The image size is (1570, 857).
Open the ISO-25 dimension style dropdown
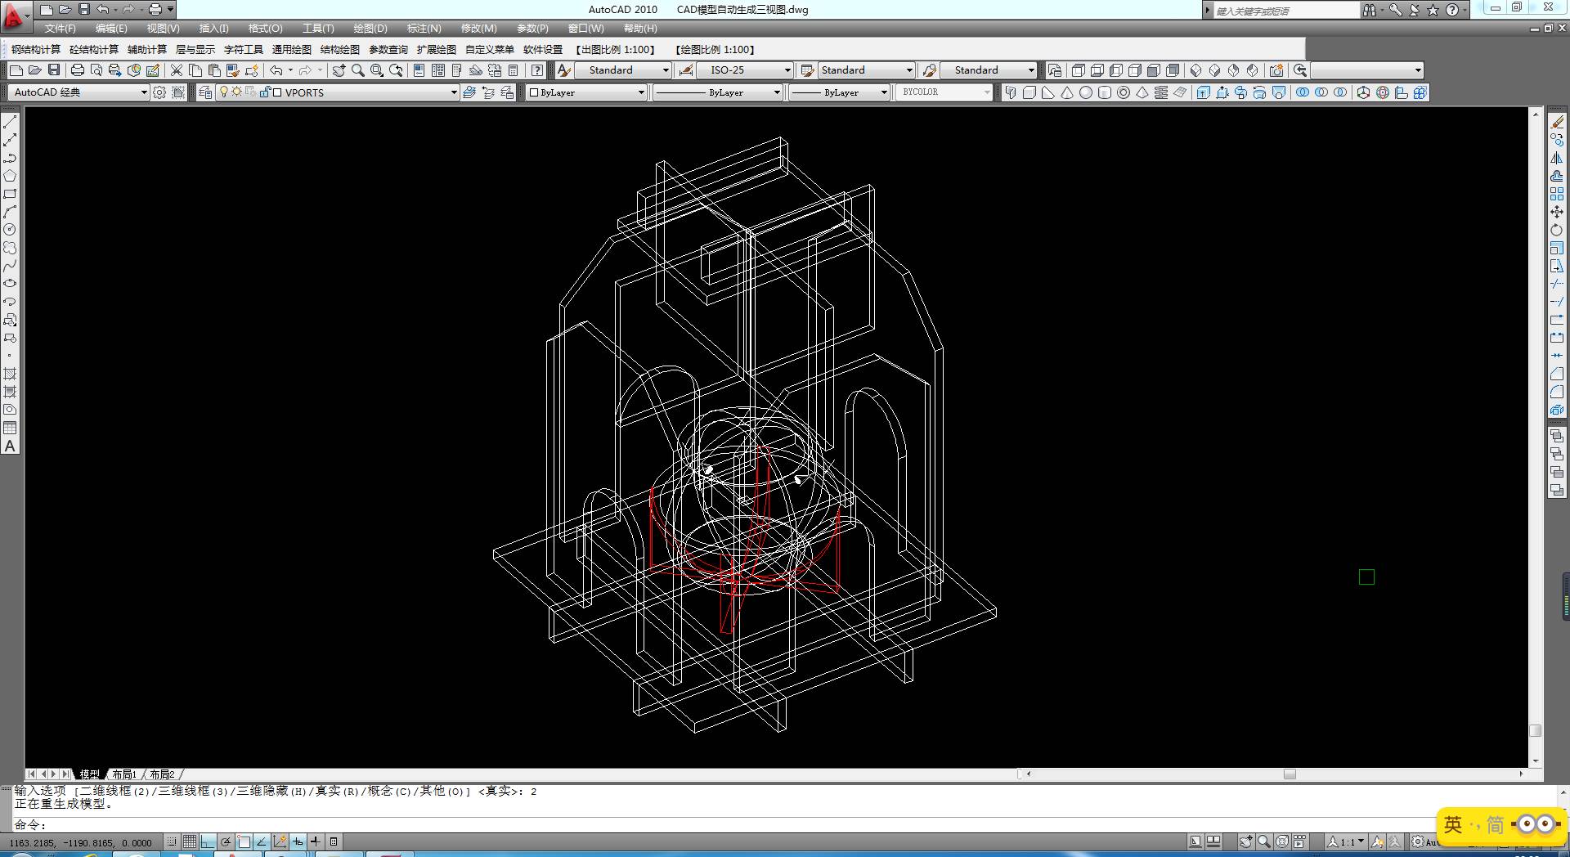pos(746,70)
